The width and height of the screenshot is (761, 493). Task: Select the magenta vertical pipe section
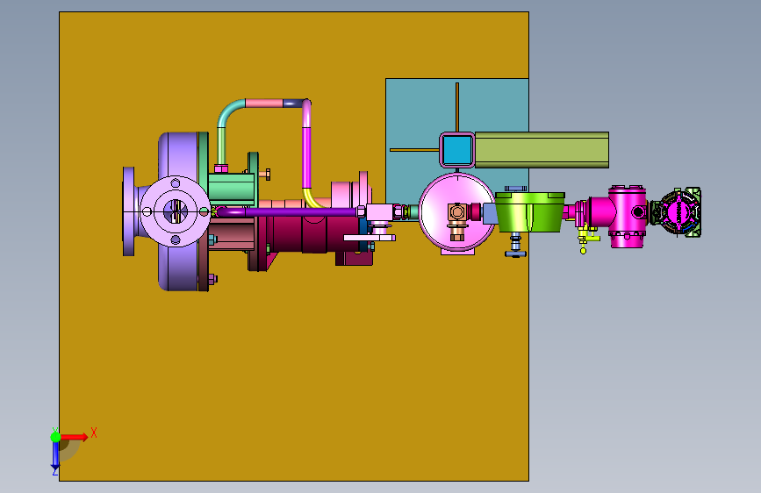306,158
